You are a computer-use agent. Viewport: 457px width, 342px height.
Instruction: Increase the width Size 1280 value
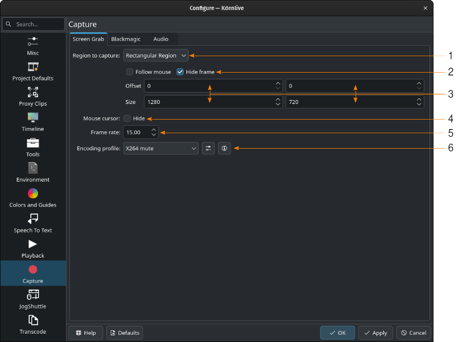tap(278, 99)
